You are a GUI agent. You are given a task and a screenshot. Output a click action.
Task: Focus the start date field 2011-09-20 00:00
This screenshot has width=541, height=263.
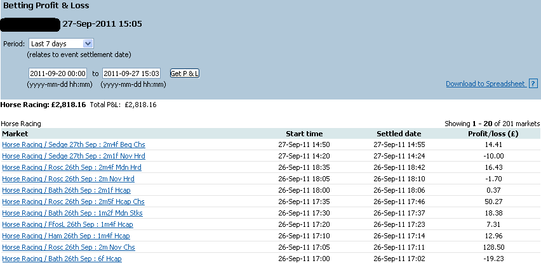(58, 74)
